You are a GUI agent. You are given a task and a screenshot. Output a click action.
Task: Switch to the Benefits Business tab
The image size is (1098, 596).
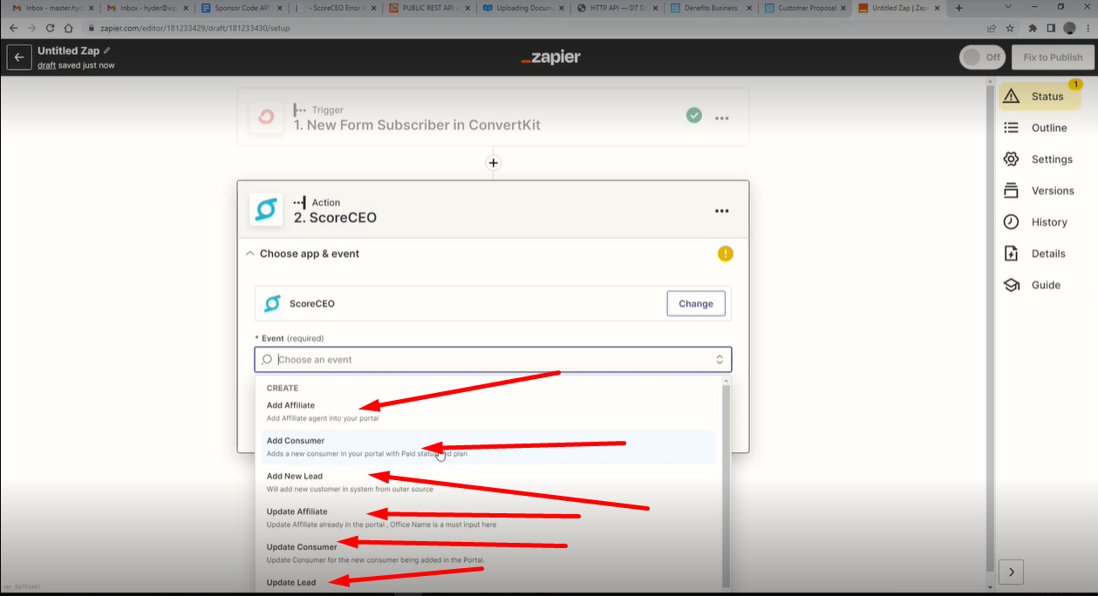713,8
